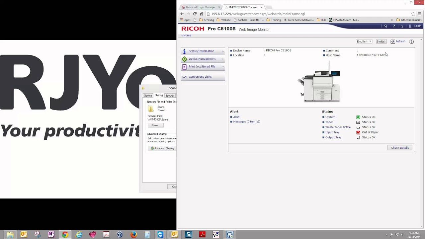This screenshot has width=425, height=239.
Task: Click the browser address bar URL
Action: point(258,14)
